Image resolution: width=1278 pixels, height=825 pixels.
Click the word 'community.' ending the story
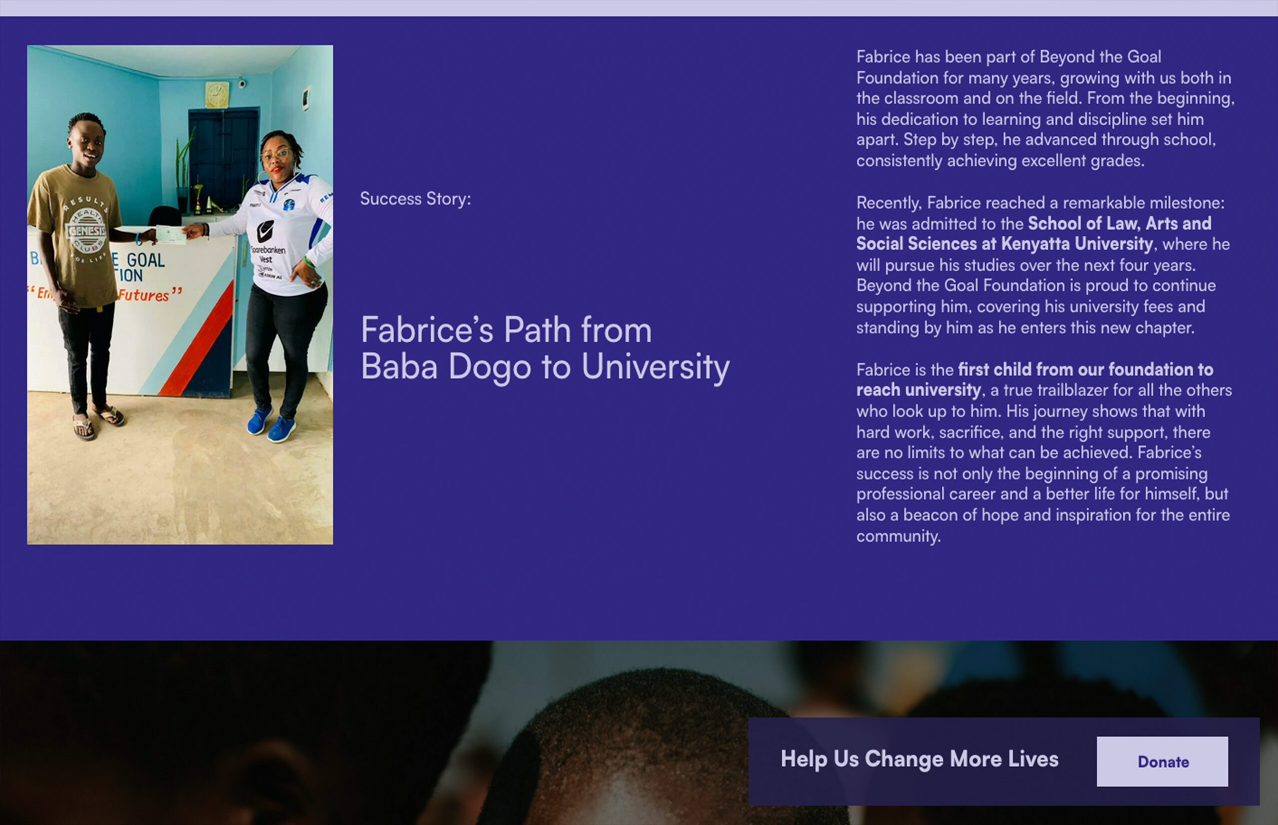point(898,536)
